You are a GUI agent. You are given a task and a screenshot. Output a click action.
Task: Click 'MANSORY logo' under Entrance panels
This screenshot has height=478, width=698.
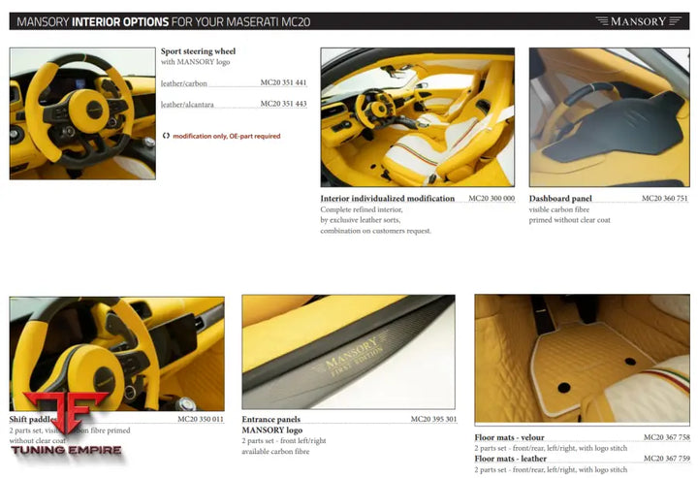[x=272, y=430]
